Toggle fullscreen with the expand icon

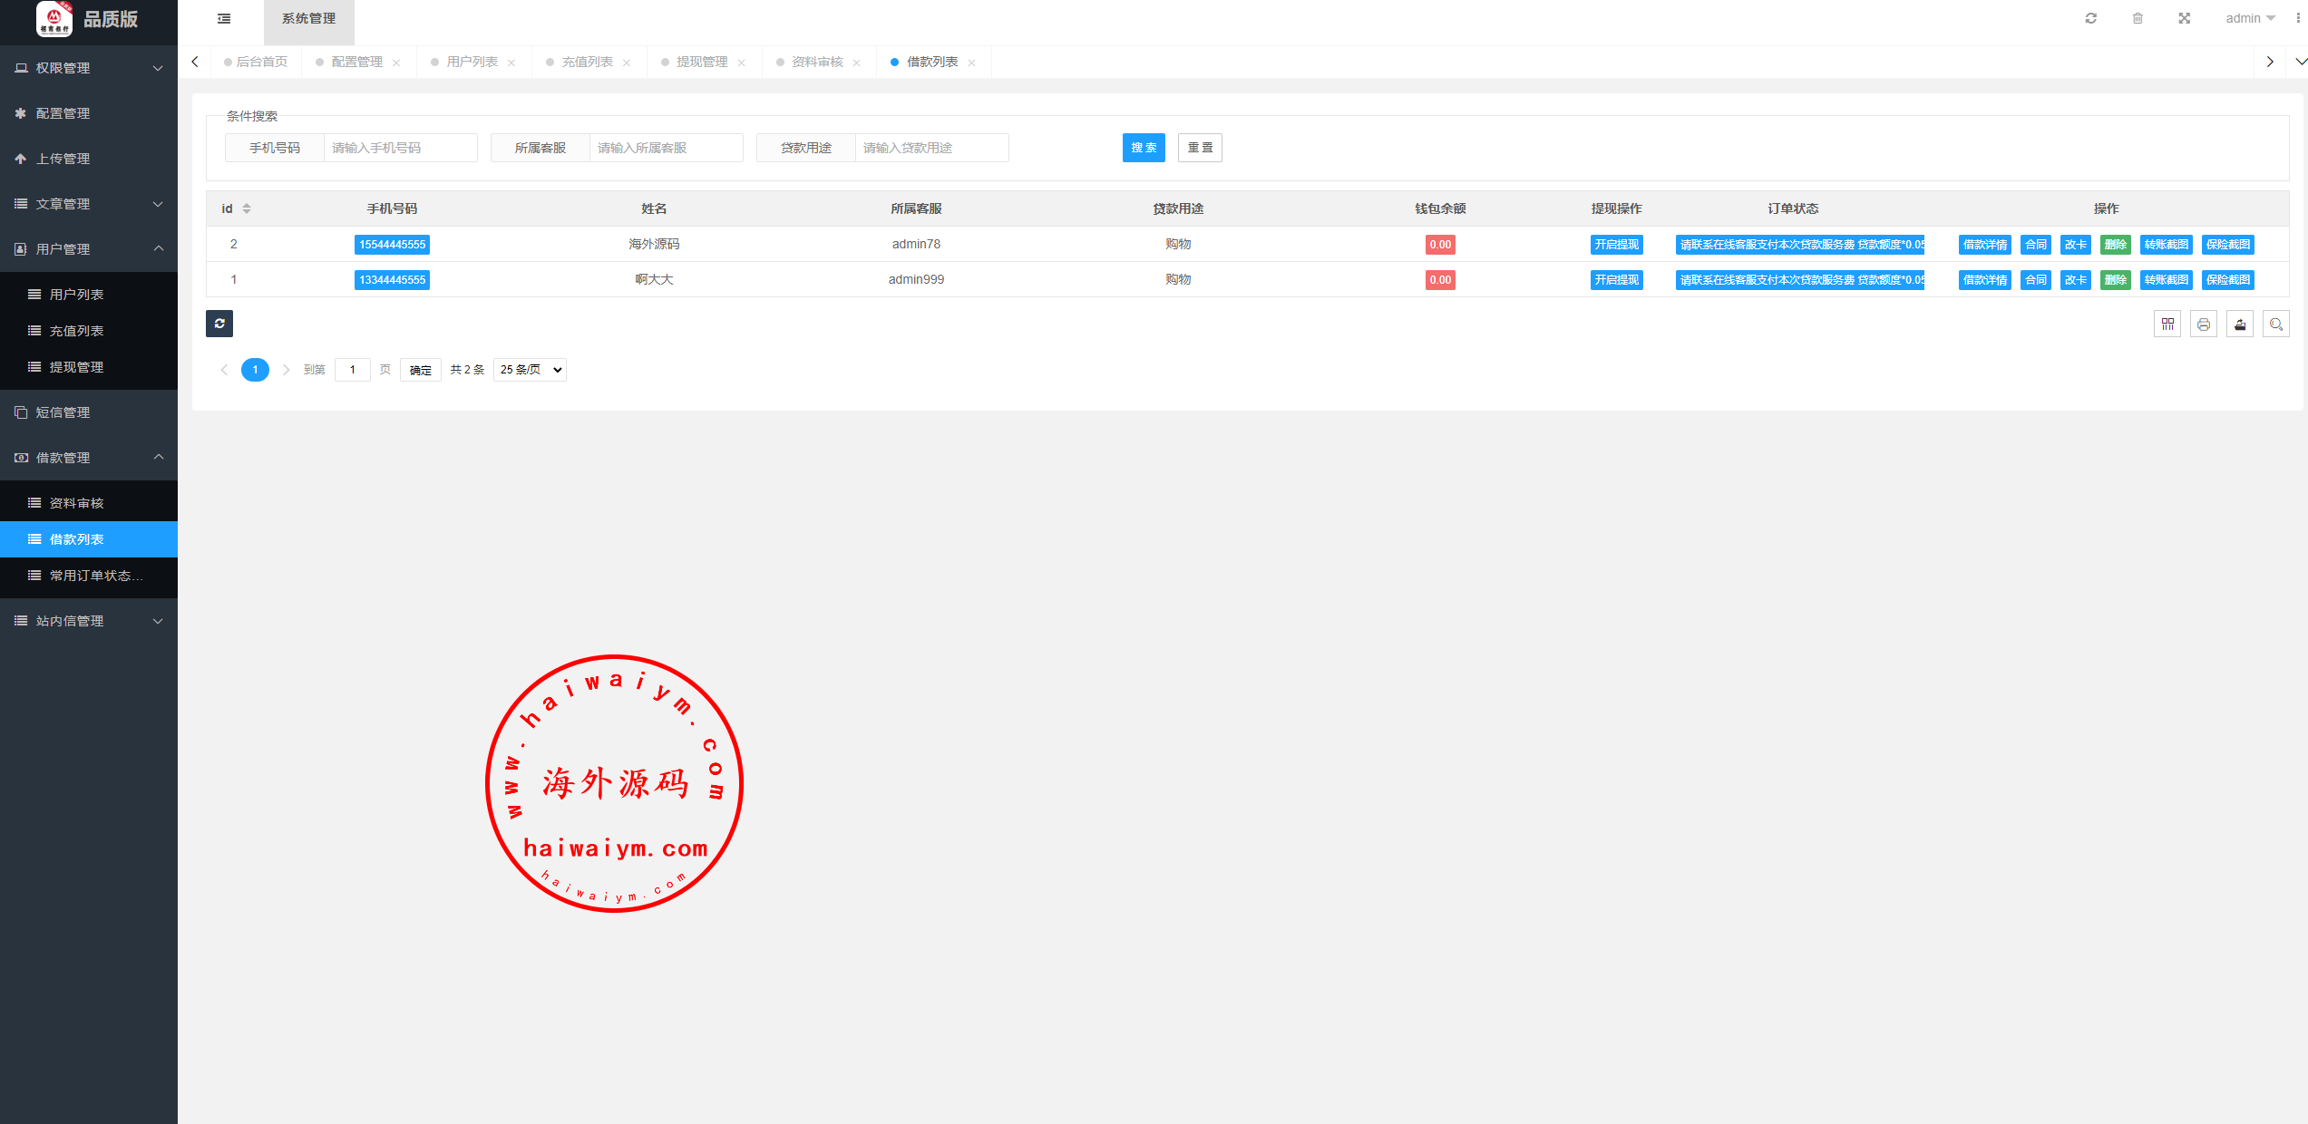[x=2185, y=18]
